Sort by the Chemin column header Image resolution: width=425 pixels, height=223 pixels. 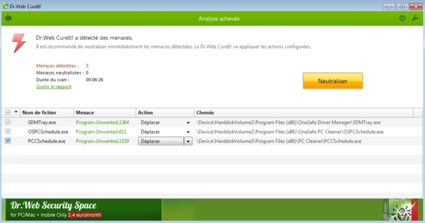point(304,112)
